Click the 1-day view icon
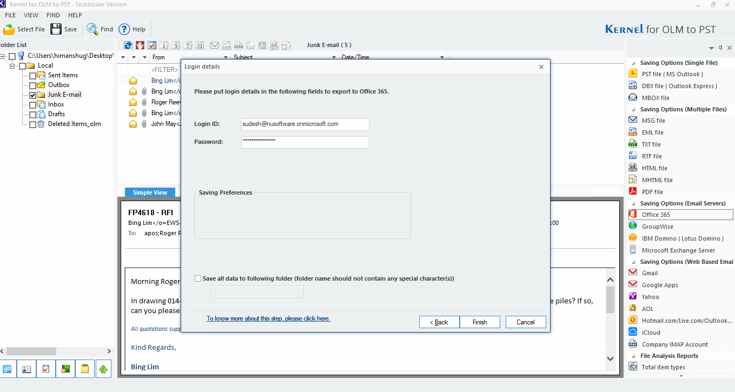This screenshot has width=735, height=392. coord(164,45)
